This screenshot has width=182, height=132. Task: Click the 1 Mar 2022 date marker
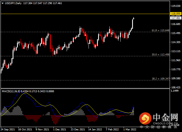point(130,129)
